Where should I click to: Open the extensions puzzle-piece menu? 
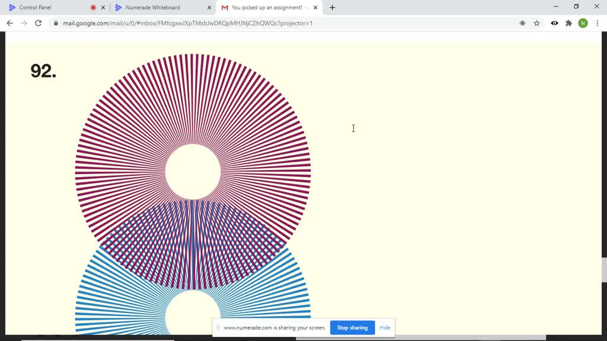click(568, 23)
